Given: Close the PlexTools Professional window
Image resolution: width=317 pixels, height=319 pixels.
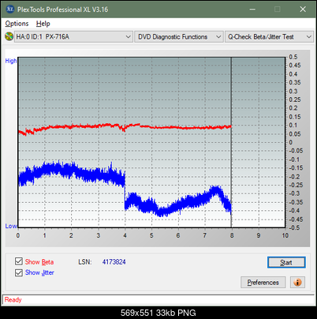Looking at the screenshot, I should point(303,9).
